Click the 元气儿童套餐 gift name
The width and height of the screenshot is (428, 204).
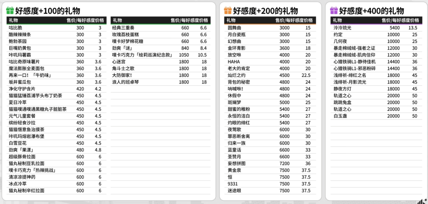click(x=22, y=116)
